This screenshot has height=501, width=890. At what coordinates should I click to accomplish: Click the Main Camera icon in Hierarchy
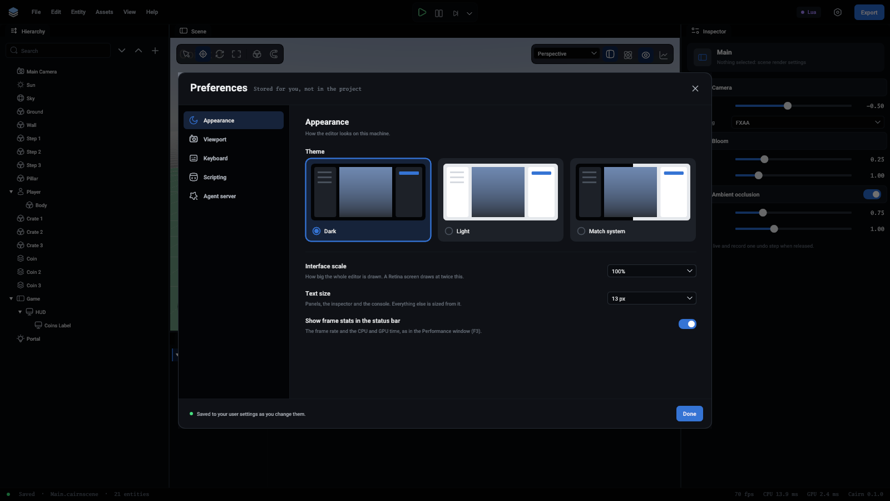pos(21,71)
